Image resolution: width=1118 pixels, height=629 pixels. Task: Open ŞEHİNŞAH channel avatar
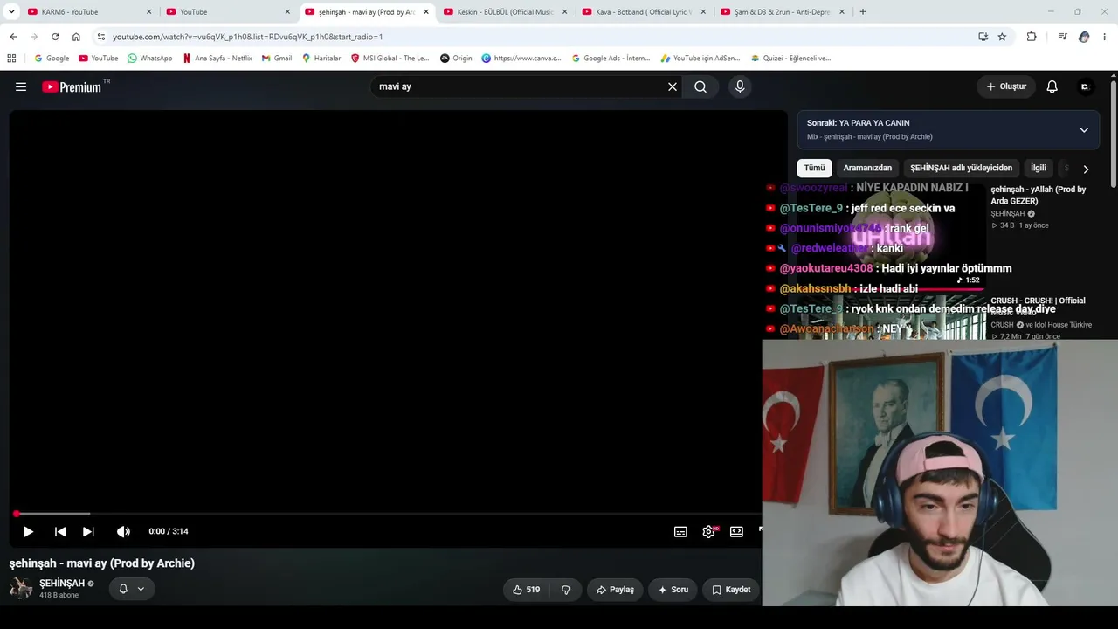[21, 589]
